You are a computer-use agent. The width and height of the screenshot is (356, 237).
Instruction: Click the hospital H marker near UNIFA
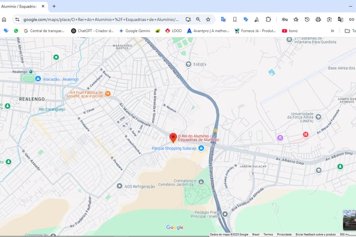pyautogui.click(x=305, y=135)
